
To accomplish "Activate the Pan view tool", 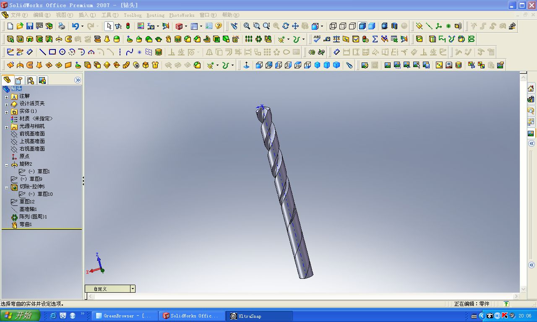I will coord(295,26).
